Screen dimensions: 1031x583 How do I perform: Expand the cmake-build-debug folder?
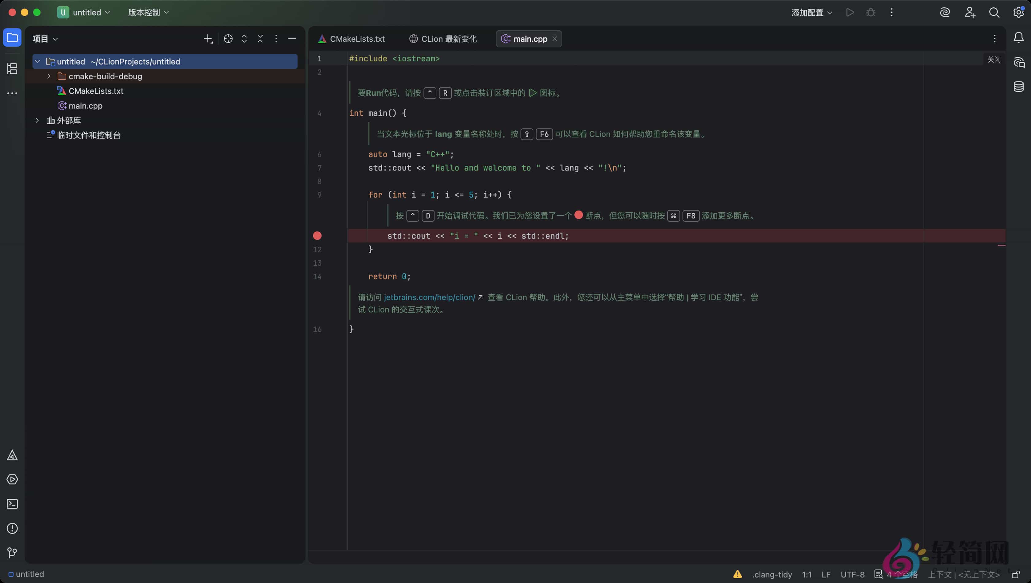[49, 76]
